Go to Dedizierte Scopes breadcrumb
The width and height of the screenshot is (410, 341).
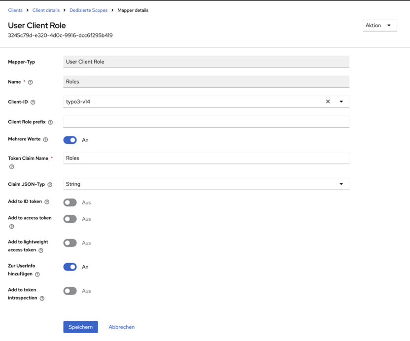(x=88, y=10)
